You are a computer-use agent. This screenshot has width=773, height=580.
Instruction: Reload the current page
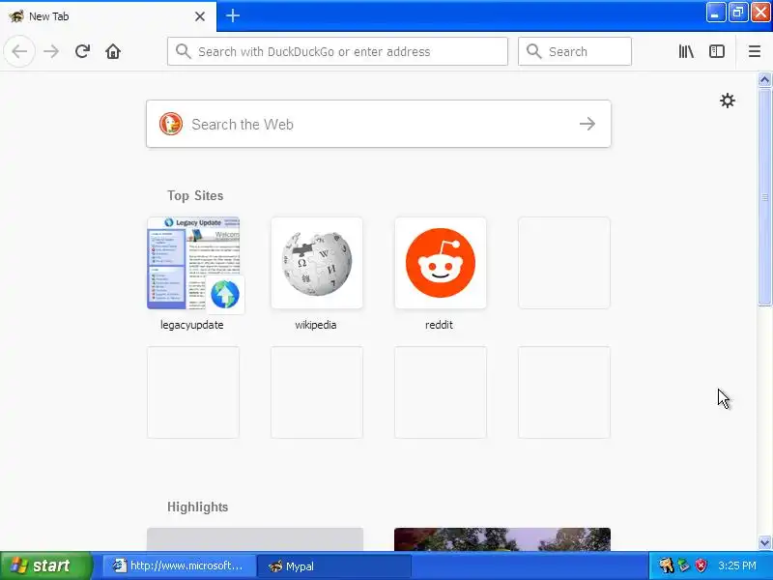(x=82, y=51)
